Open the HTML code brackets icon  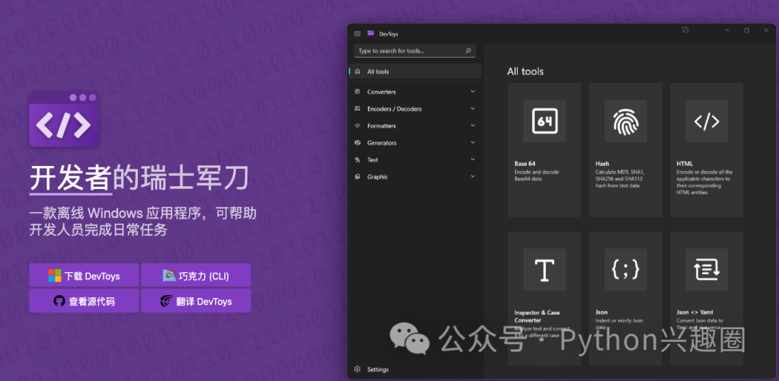(706, 121)
